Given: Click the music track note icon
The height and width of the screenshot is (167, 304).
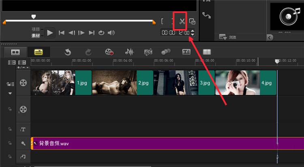Looking at the screenshot, I should [x=23, y=157].
